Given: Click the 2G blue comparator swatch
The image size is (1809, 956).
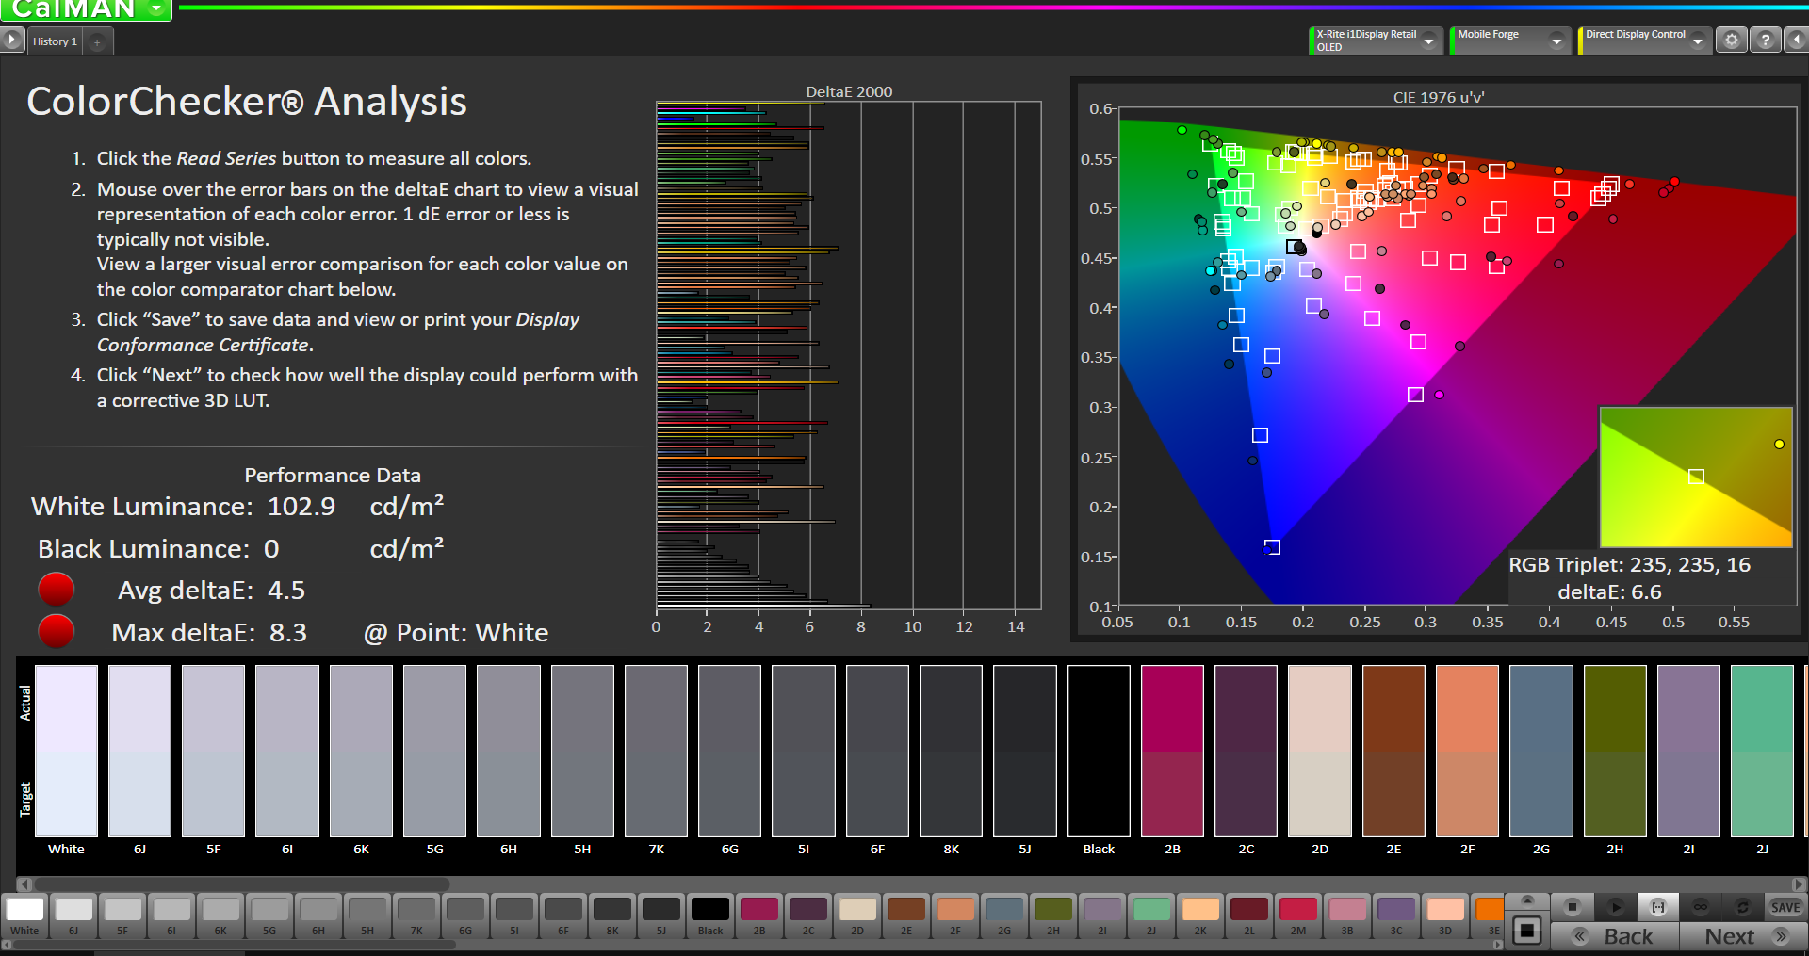Looking at the screenshot, I should pyautogui.click(x=1541, y=751).
